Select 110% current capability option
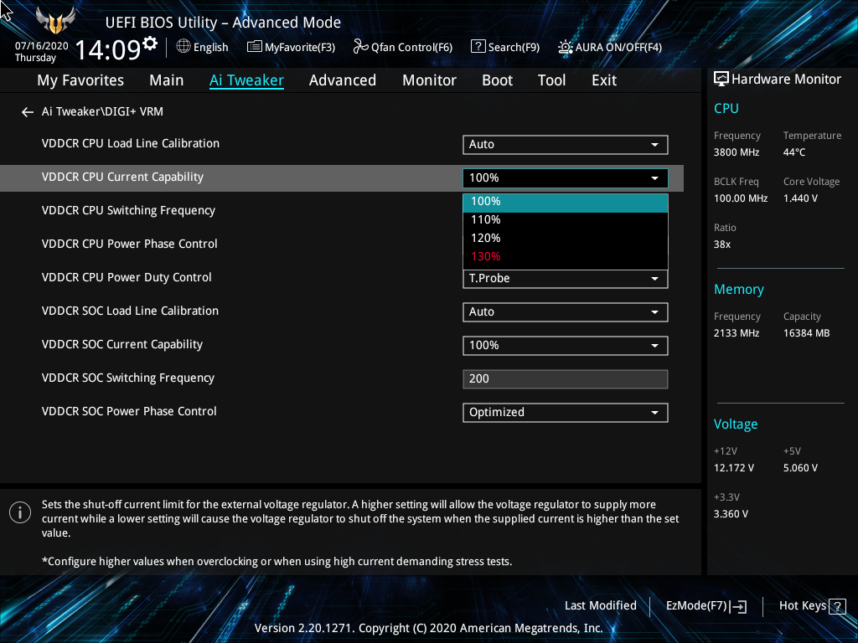The image size is (858, 643). pos(566,220)
